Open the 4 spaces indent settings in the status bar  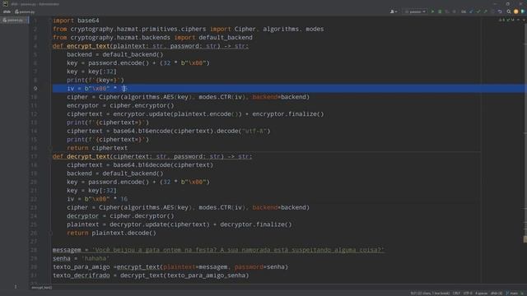[x=481, y=294]
